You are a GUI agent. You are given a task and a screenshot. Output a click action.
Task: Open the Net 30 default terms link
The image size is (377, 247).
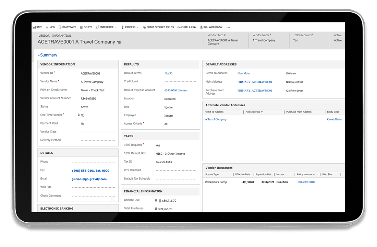point(168,73)
